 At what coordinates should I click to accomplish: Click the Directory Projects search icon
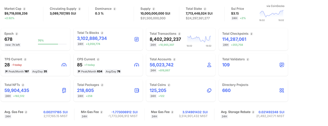(282, 91)
